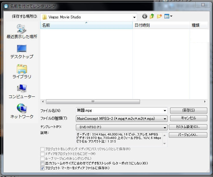Sort by Type (種類) column header

point(199,25)
